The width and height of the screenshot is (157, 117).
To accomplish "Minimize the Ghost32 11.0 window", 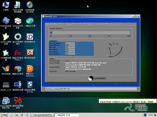I will 133,16.
